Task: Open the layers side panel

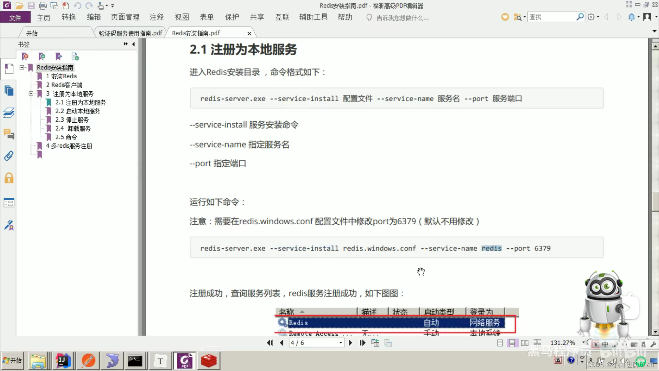Action: point(9,113)
